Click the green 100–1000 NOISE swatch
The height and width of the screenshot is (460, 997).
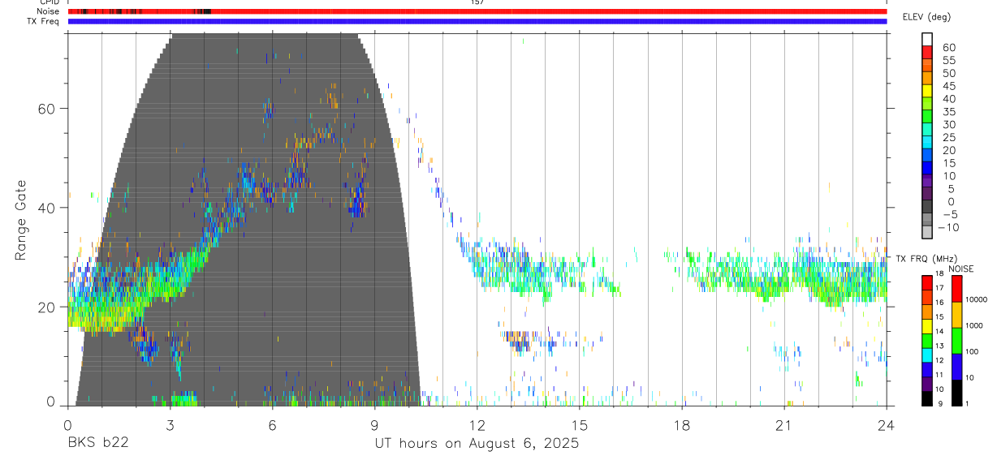(956, 340)
